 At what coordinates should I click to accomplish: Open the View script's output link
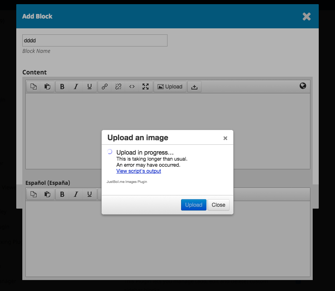click(139, 171)
